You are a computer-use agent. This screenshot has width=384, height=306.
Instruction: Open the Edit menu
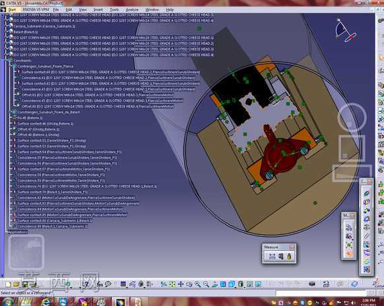(69, 10)
